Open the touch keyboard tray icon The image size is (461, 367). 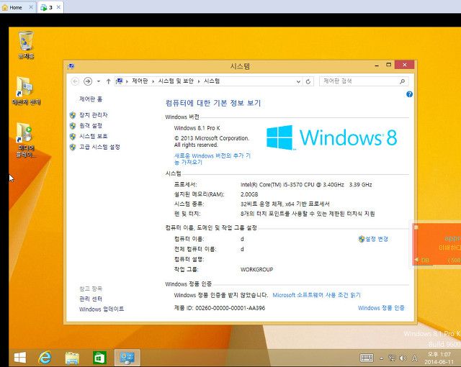click(x=367, y=358)
